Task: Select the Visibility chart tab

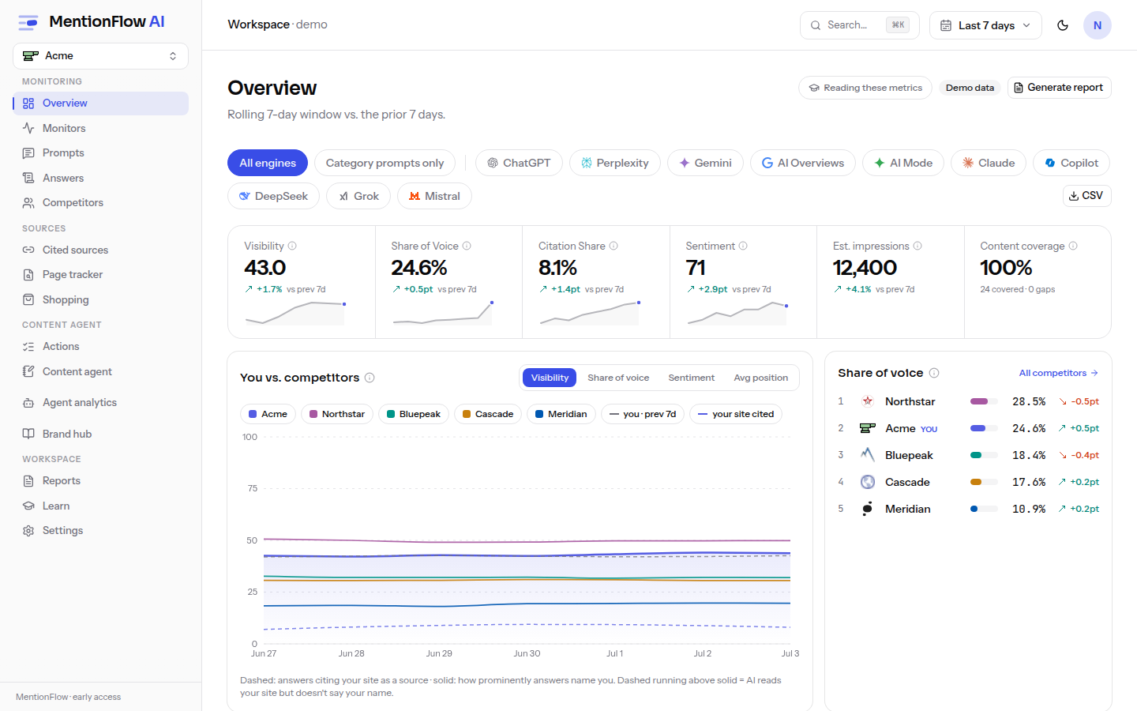Action: (550, 378)
